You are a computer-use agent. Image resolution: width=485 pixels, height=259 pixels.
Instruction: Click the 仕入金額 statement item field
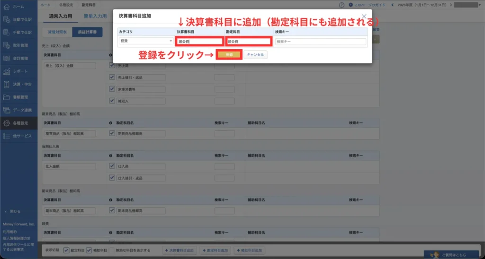tap(70, 166)
